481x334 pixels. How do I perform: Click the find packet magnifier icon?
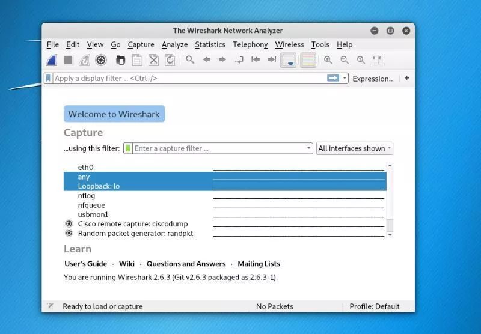coord(190,59)
